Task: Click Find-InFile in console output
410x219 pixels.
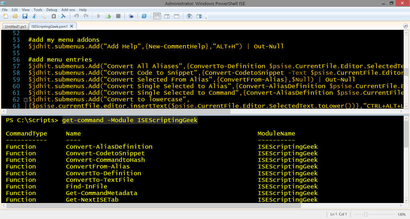Action: (86, 186)
